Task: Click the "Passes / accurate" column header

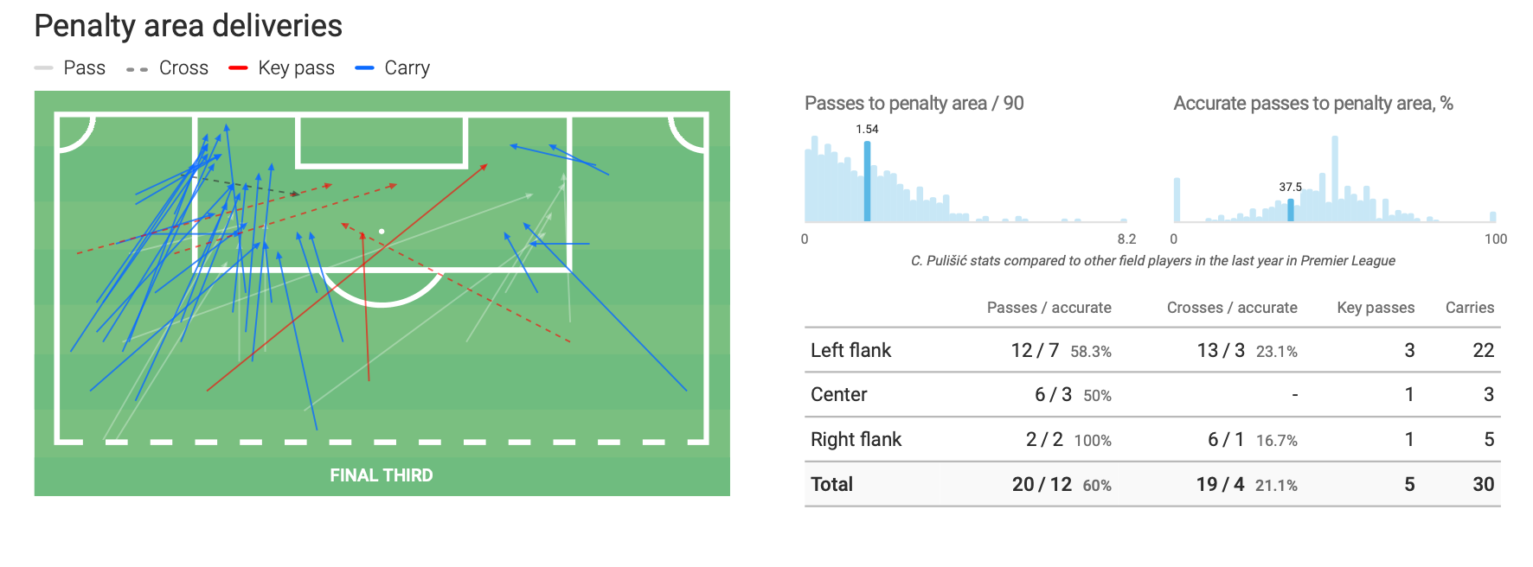Action: (1049, 308)
